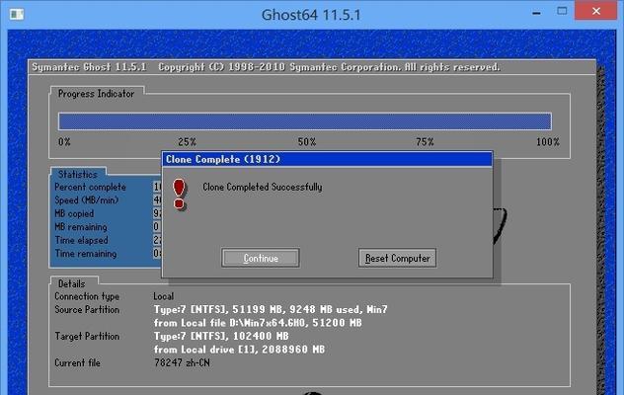The width and height of the screenshot is (624, 395).
Task: Click the 75% progress scale mark
Action: pos(425,142)
